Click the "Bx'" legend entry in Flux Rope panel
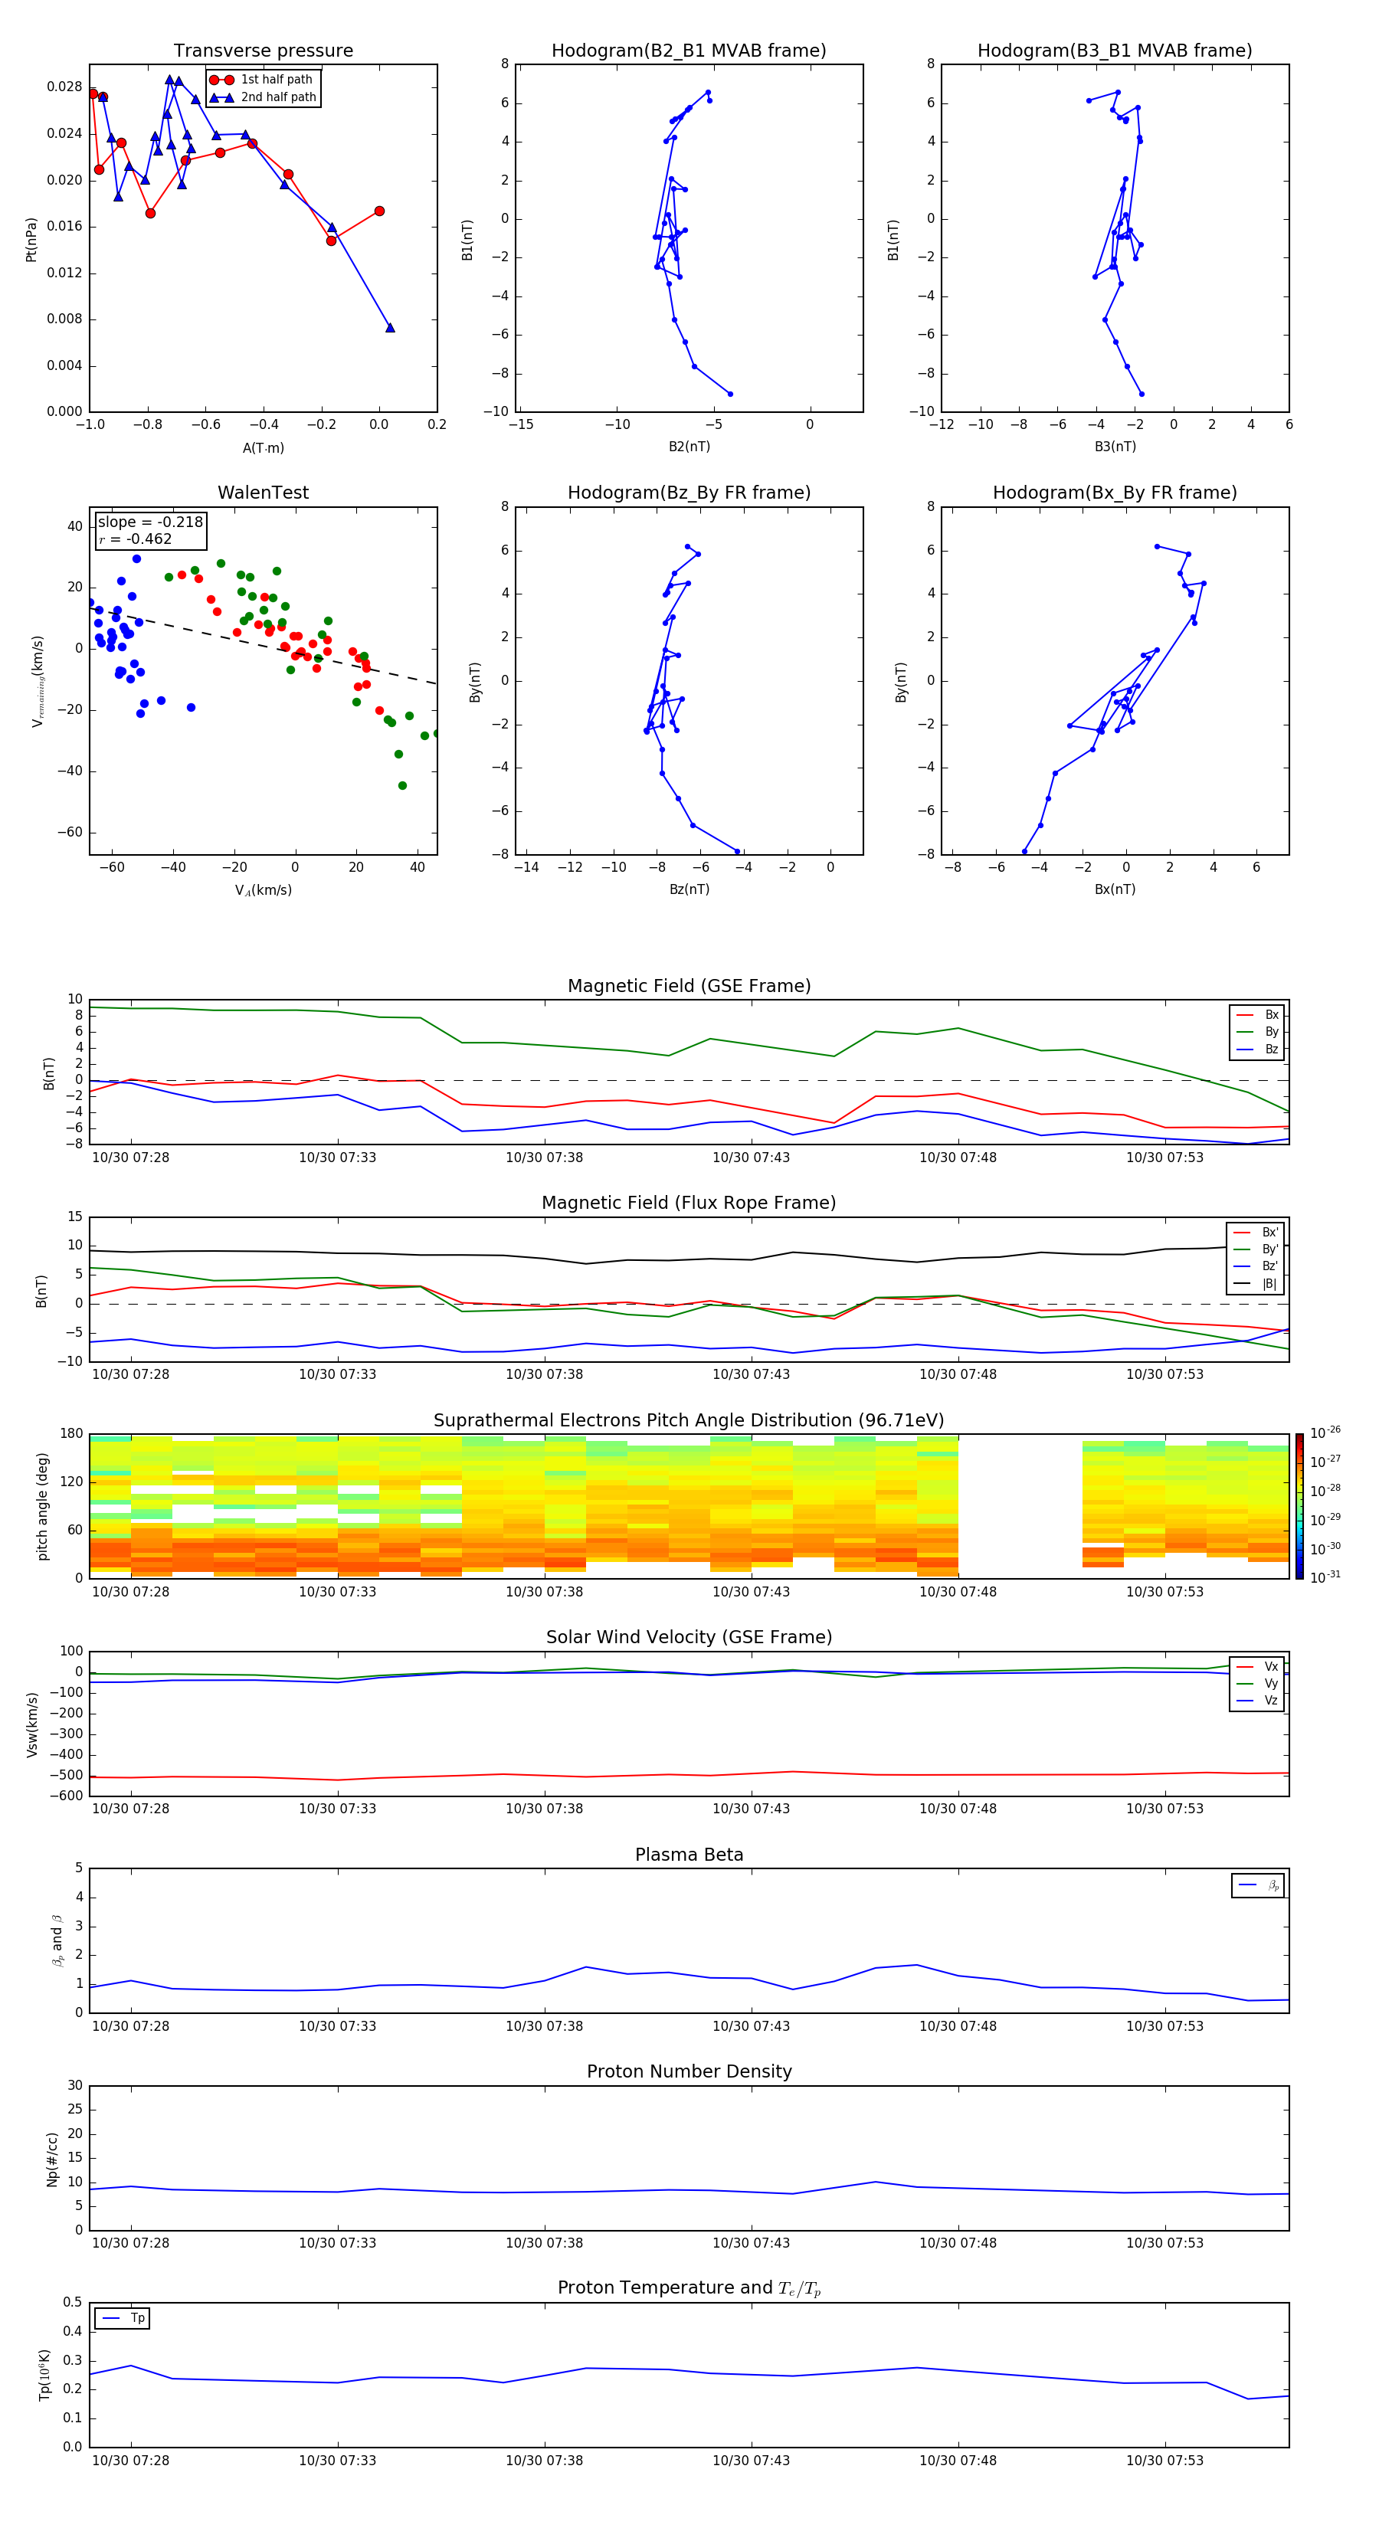Screen dimensions: 1379x2528 coord(1256,1233)
